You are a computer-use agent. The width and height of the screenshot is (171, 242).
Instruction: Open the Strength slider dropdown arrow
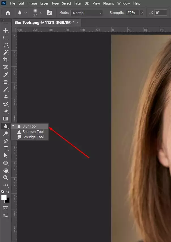142,13
